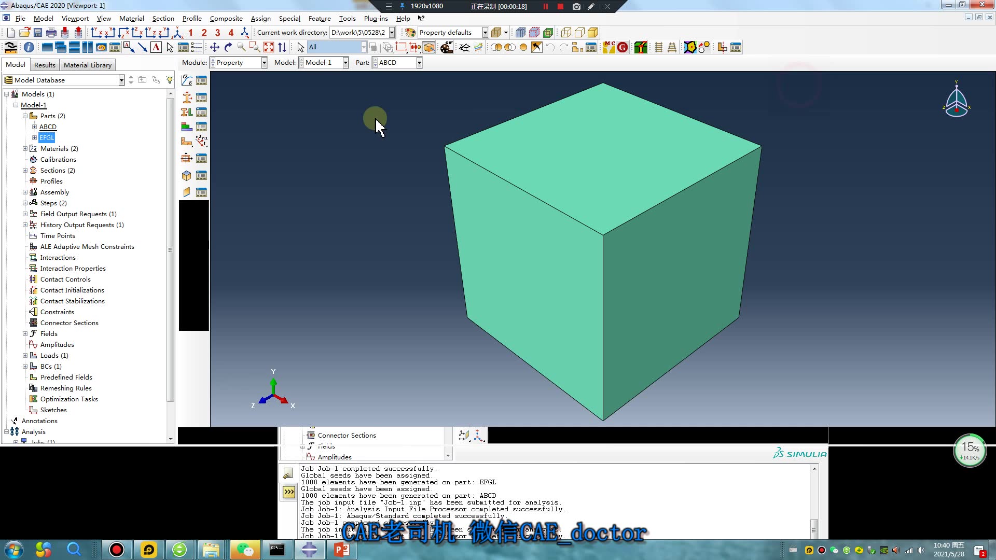Screen dimensions: 996x560
Task: Click the red stop recording button
Action: (560, 6)
